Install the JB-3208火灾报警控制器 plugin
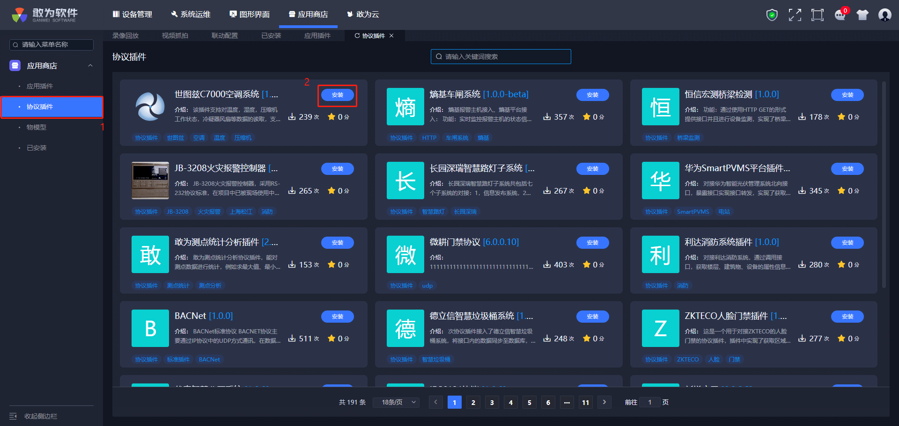The height and width of the screenshot is (426, 899). (x=338, y=169)
